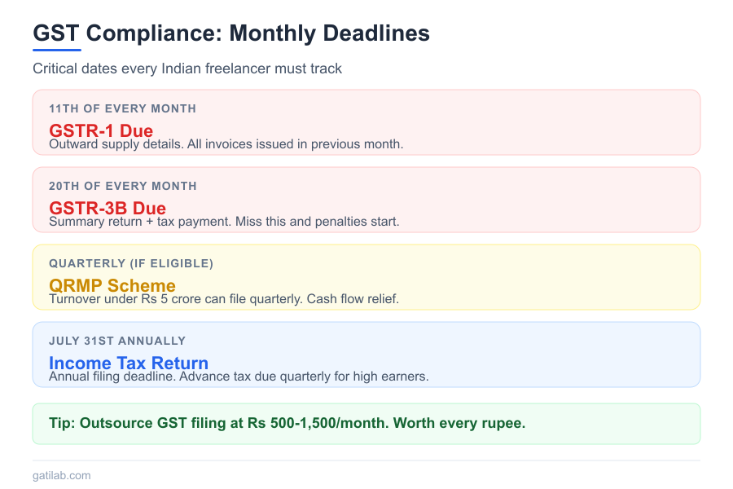Open the GSTR-1 Due heading
The height and width of the screenshot is (489, 733).
101,130
